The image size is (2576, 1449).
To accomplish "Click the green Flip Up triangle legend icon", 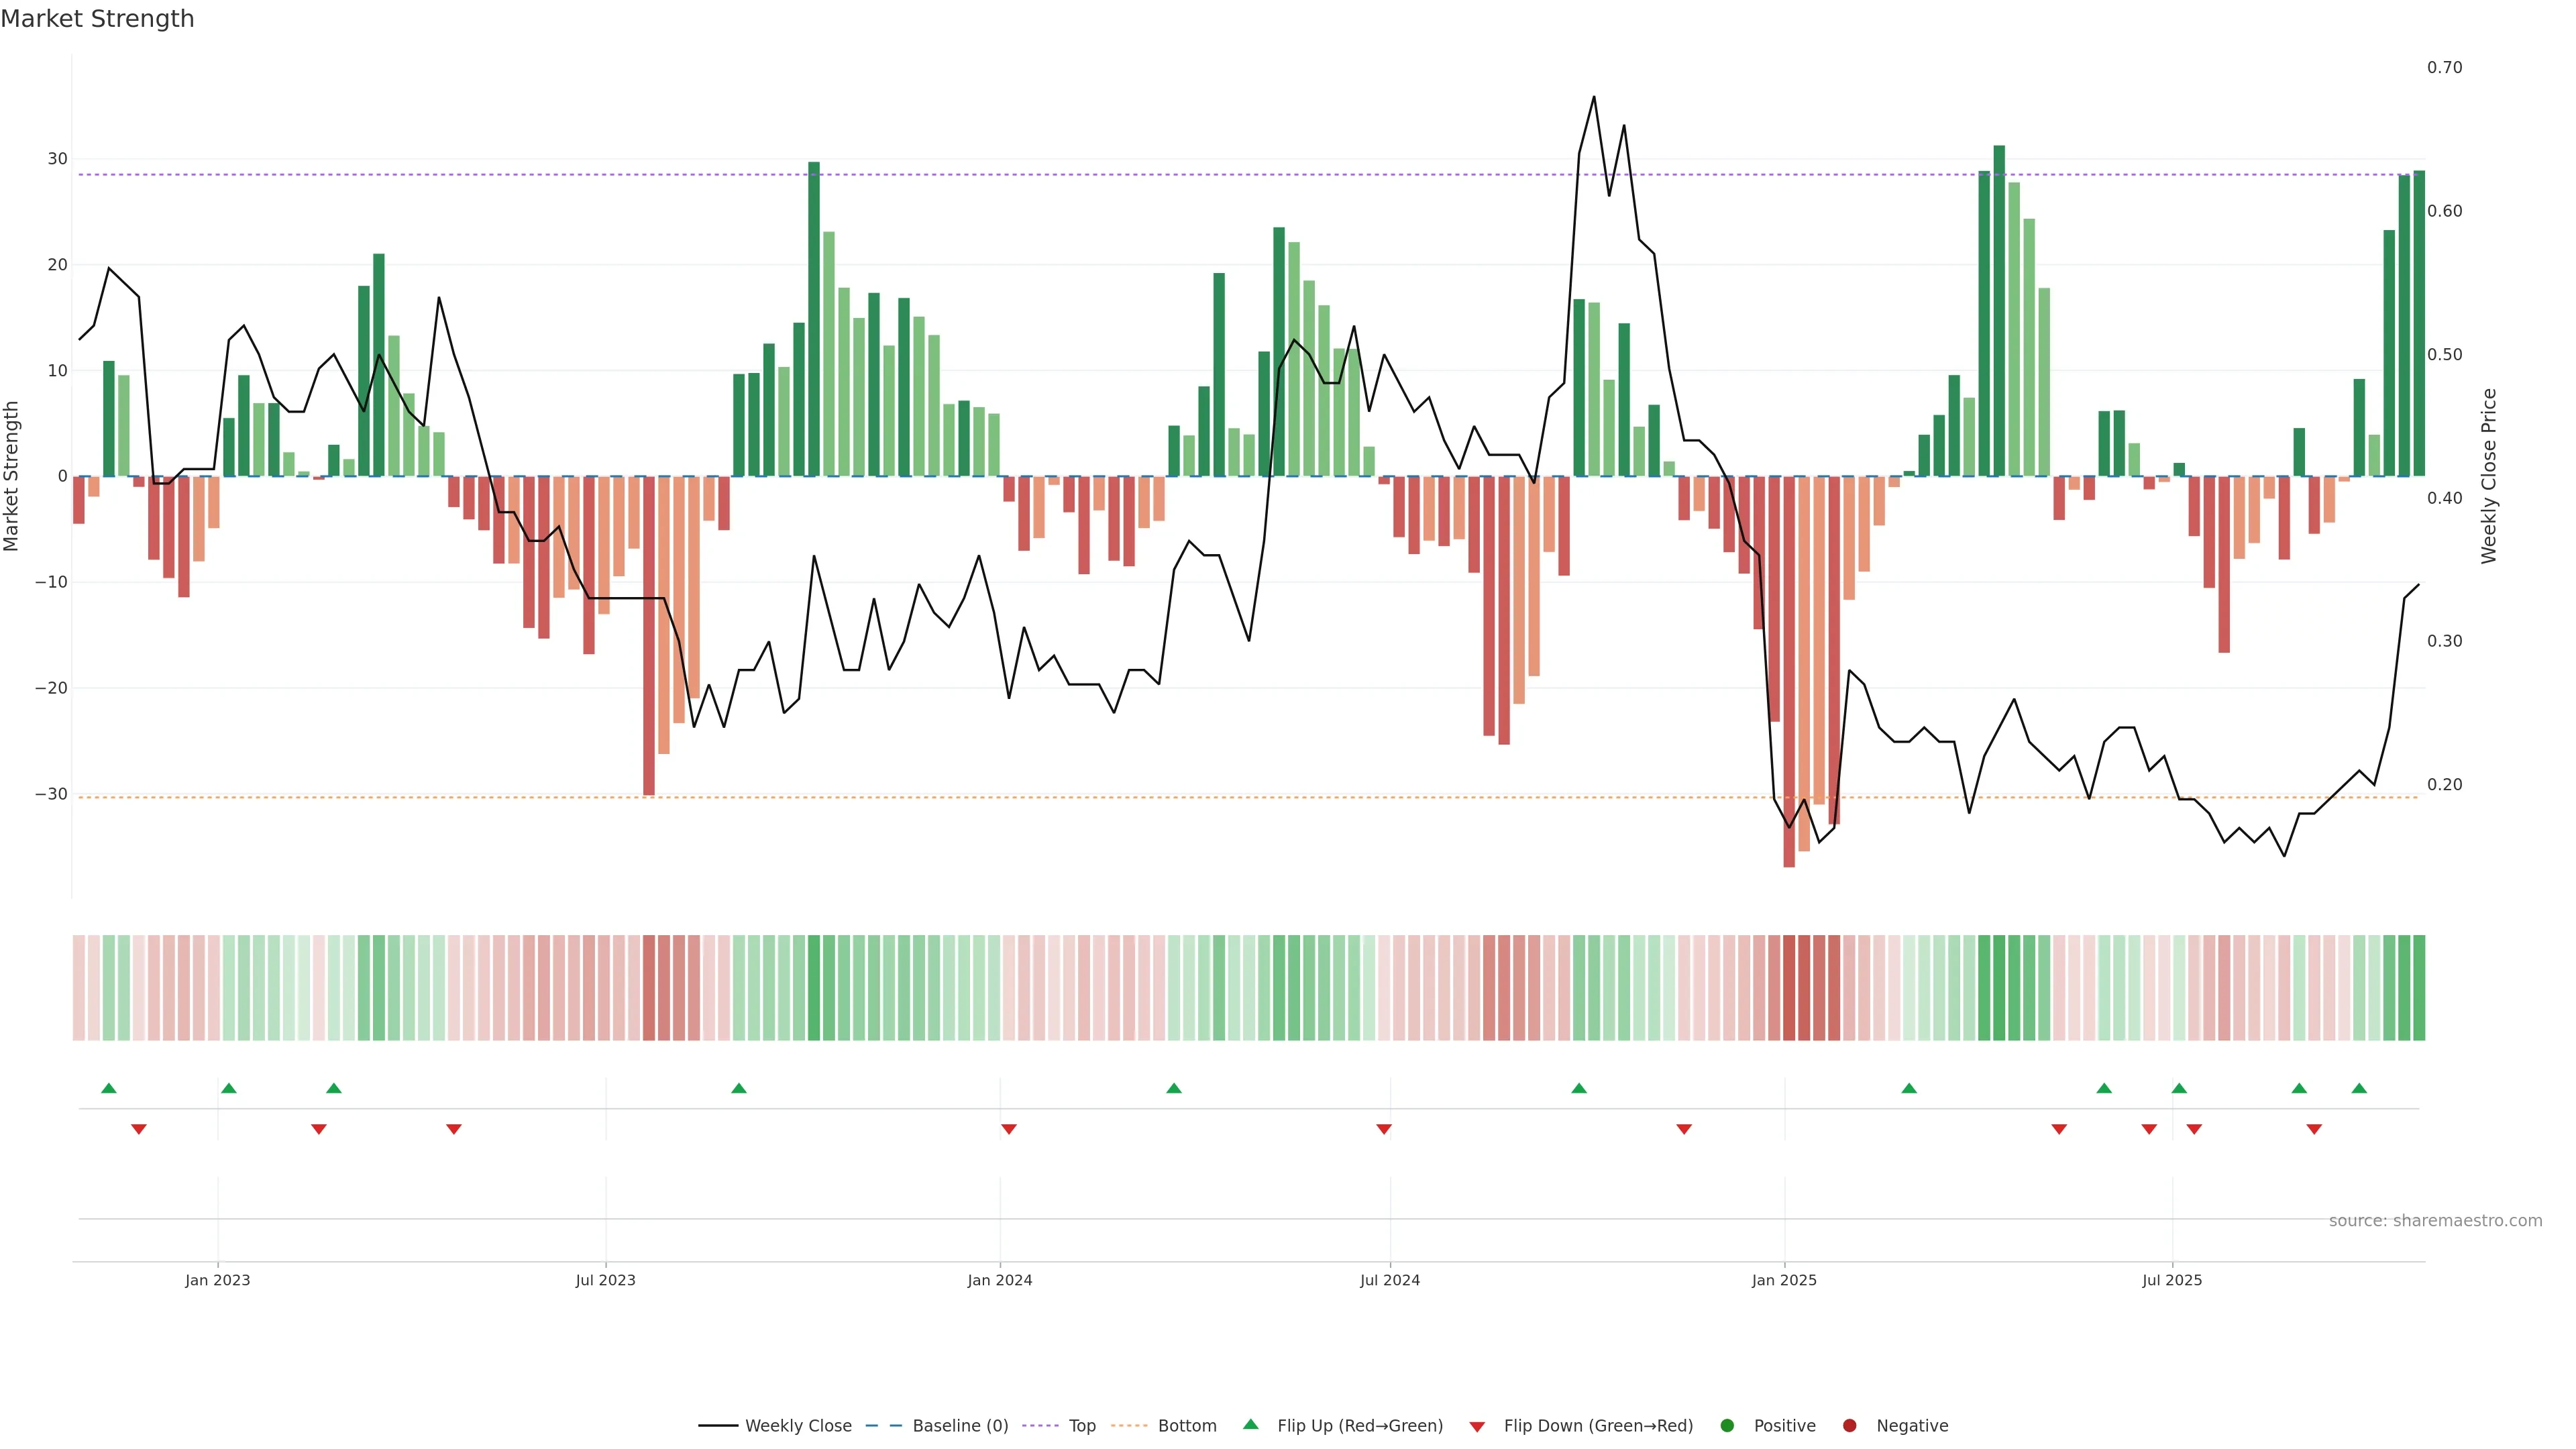I will pos(1250,1424).
